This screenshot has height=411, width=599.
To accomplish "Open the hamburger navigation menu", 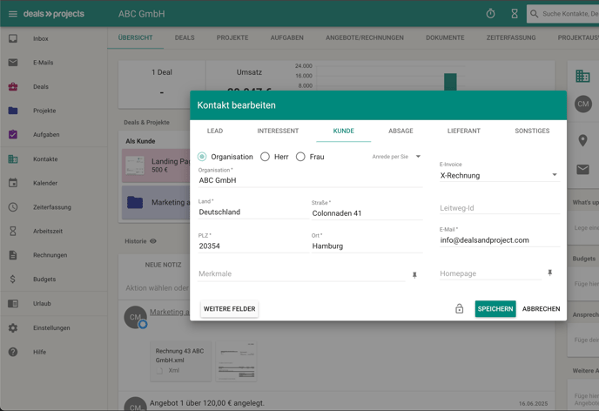I will 12,14.
